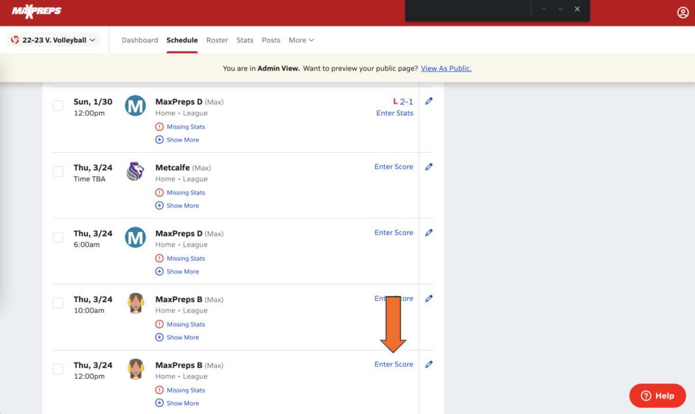Click Enter Score for 12:00pm game
This screenshot has width=695, height=414.
[394, 365]
